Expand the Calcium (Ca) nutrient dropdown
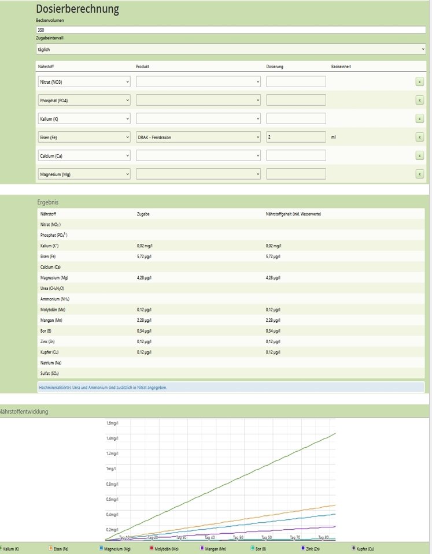This screenshot has height=554, width=432. (83, 155)
